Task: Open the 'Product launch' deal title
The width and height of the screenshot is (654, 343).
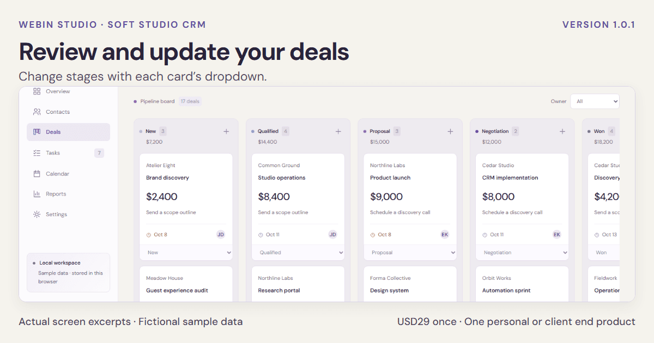Action: point(390,177)
